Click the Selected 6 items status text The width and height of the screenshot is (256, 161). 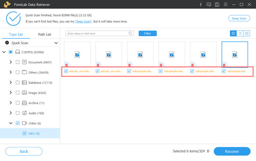191,151
